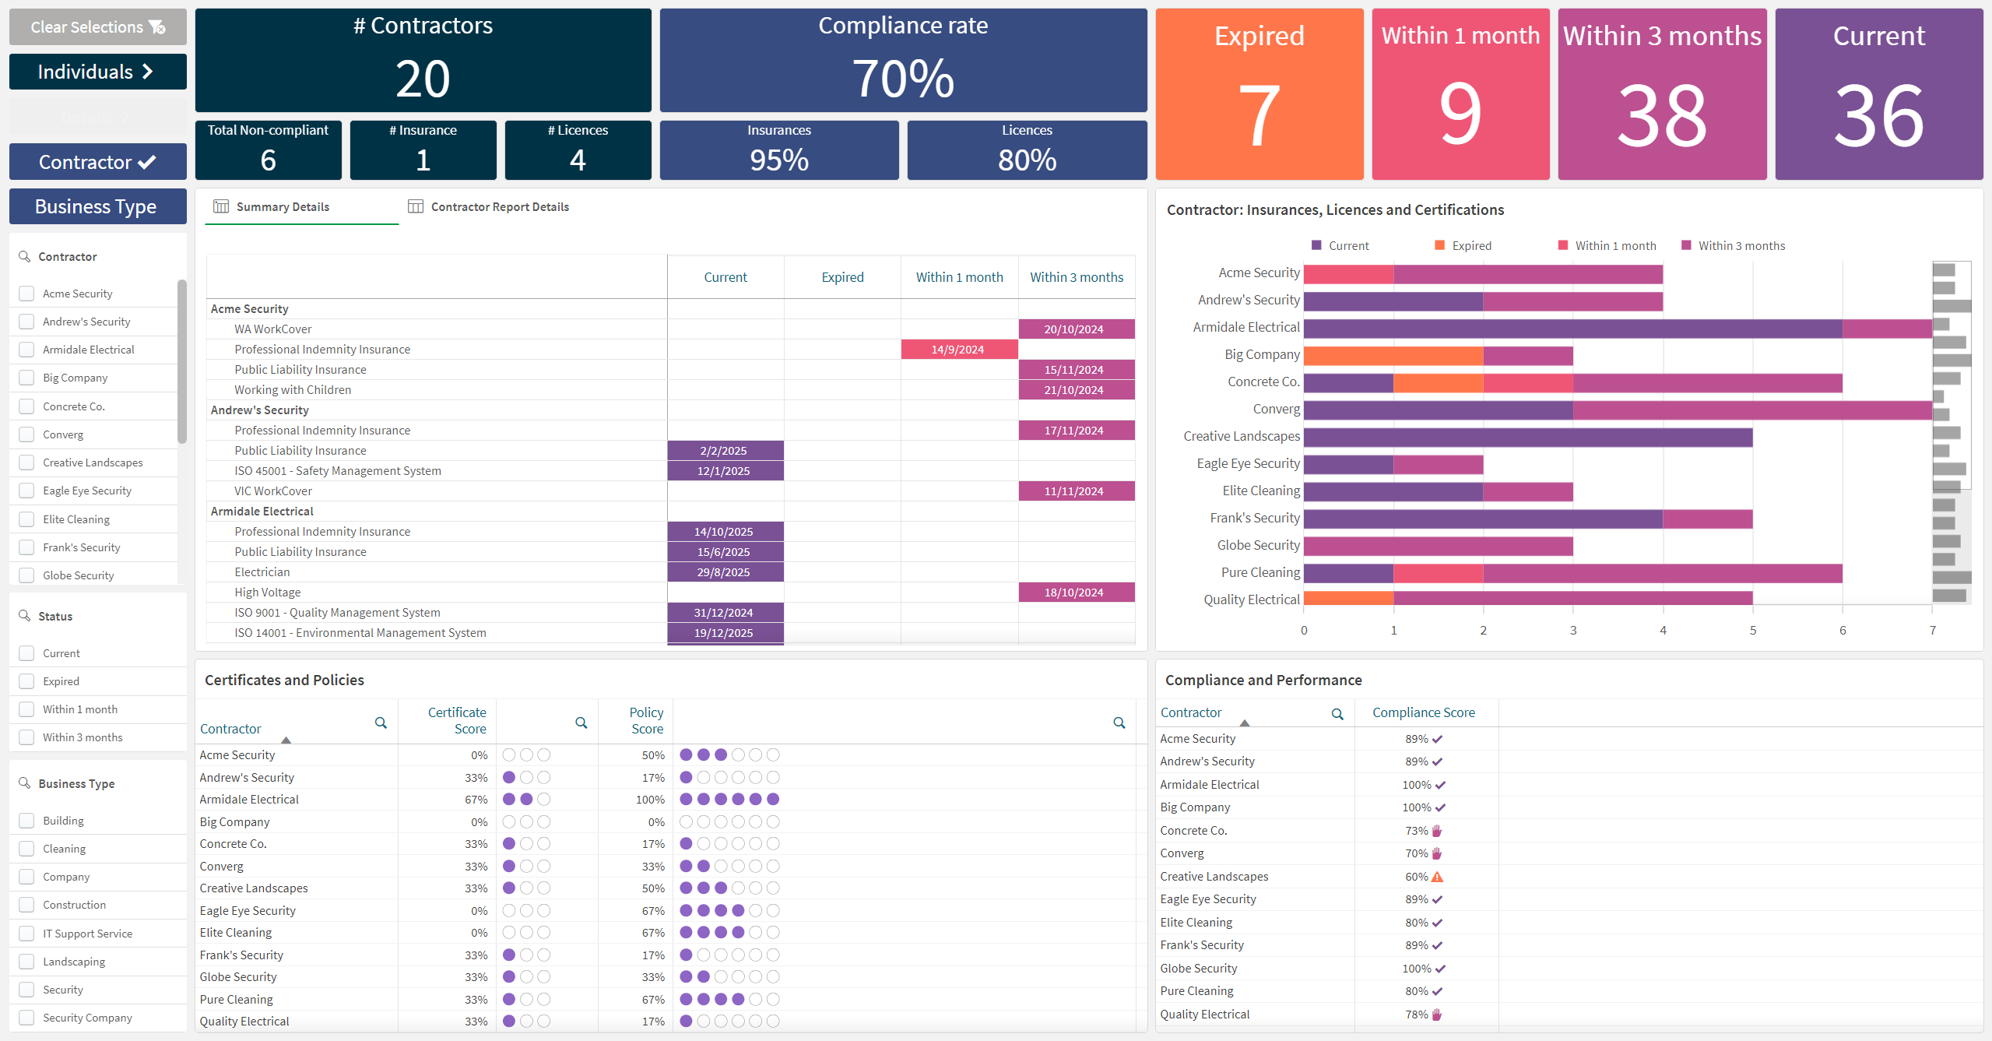Enable the Landscaping business type checkbox
This screenshot has height=1041, width=1992.
tap(27, 962)
